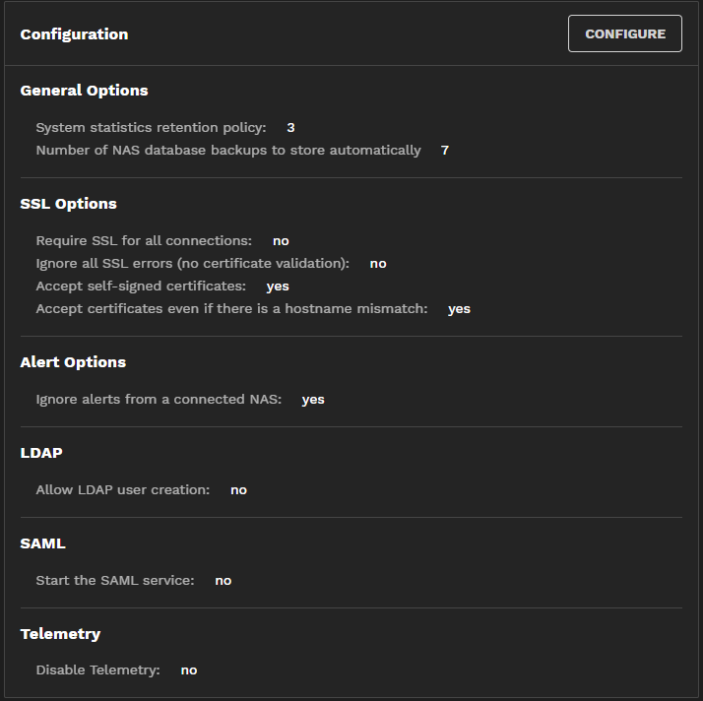Viewport: 703px width, 701px height.
Task: Click the Disable Telemetry label
Action: [x=97, y=670]
